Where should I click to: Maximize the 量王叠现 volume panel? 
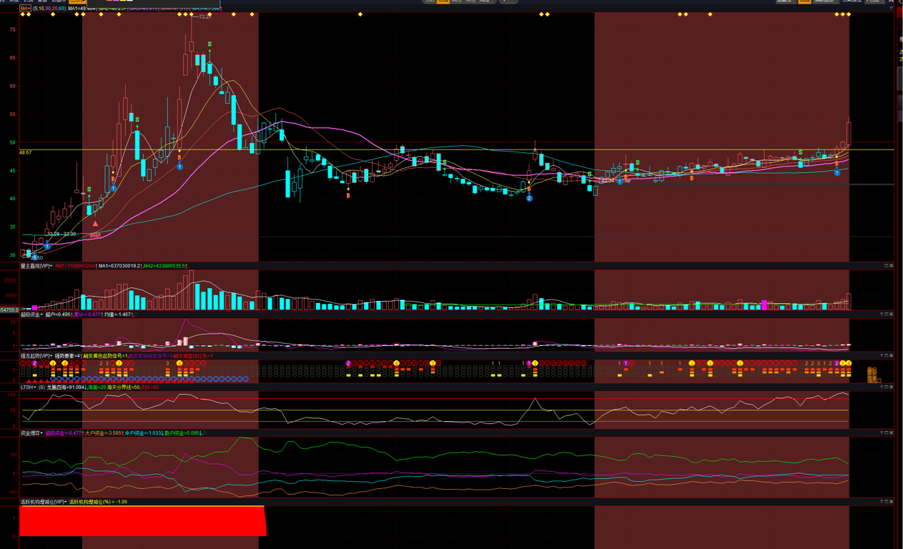point(887,266)
